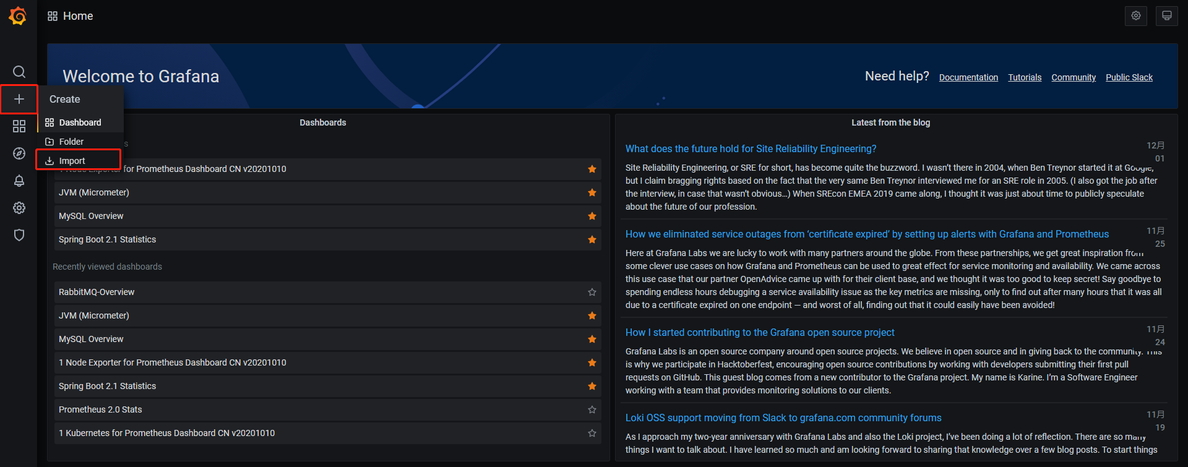Select Import from the Create menu
The height and width of the screenshot is (467, 1188).
(72, 161)
